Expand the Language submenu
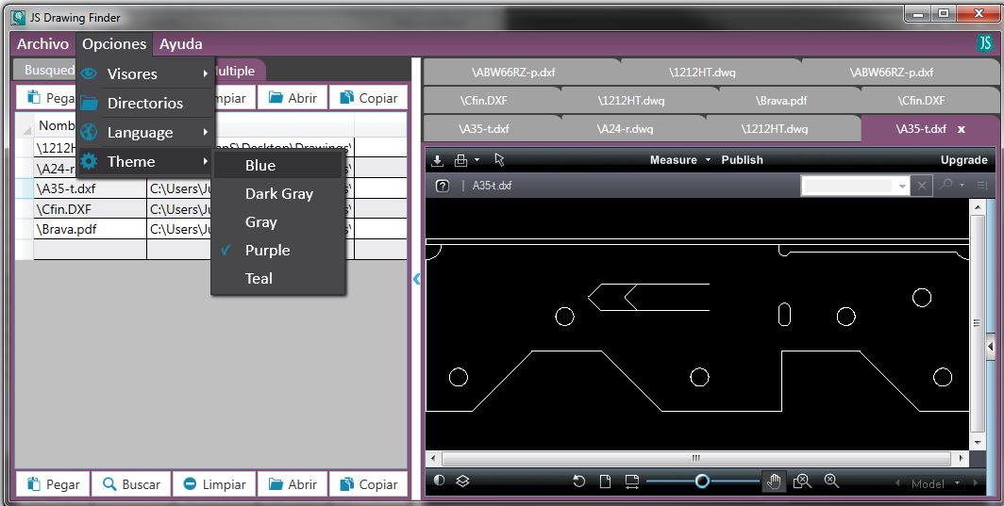Viewport: 1004px width, 506px height. 142,133
